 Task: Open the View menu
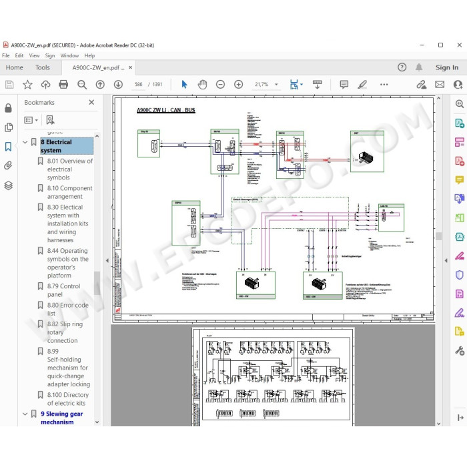34,55
